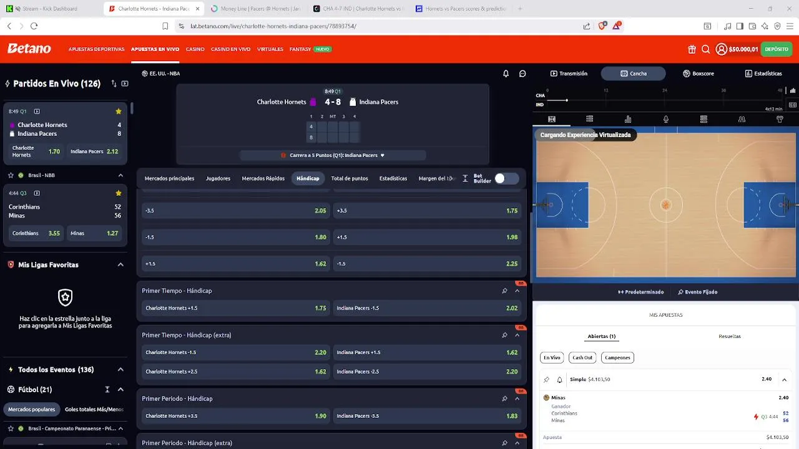Switch to the Jugadores market tab
The image size is (799, 449).
(x=218, y=178)
